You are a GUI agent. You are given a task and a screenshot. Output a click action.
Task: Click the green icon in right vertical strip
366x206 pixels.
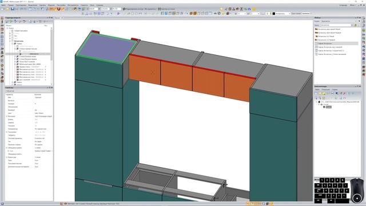(x=364, y=30)
